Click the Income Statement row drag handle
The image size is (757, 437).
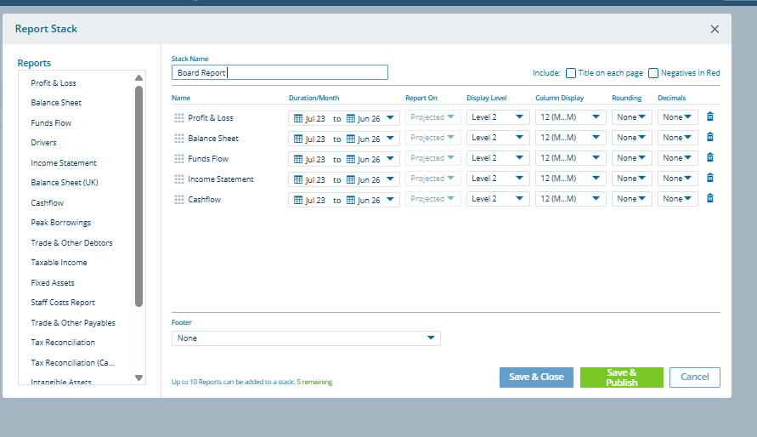pyautogui.click(x=179, y=179)
